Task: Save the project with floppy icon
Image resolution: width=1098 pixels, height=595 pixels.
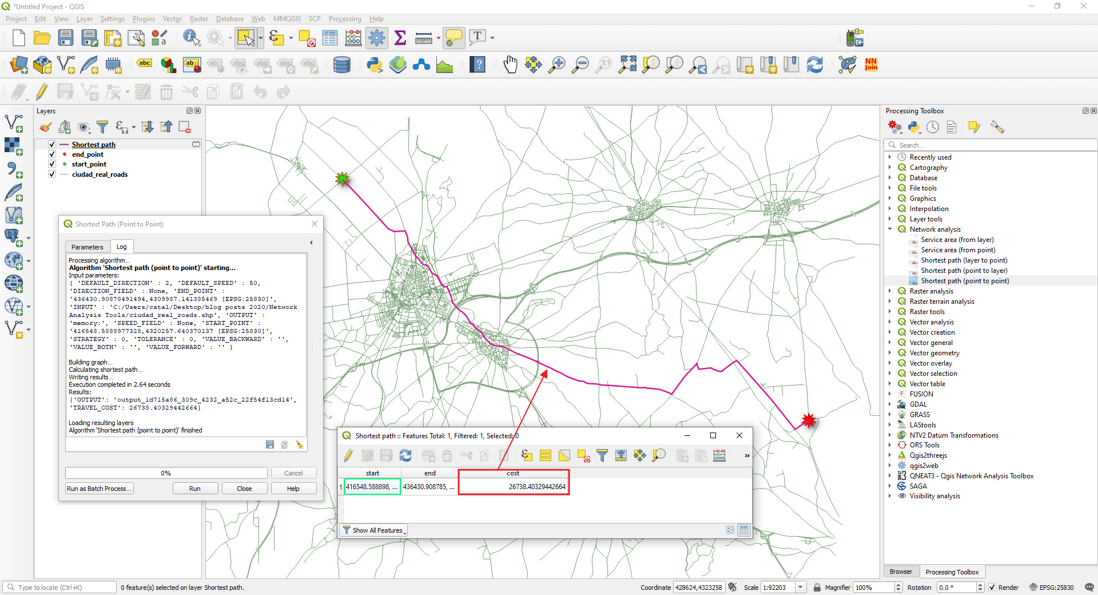Action: click(x=66, y=38)
